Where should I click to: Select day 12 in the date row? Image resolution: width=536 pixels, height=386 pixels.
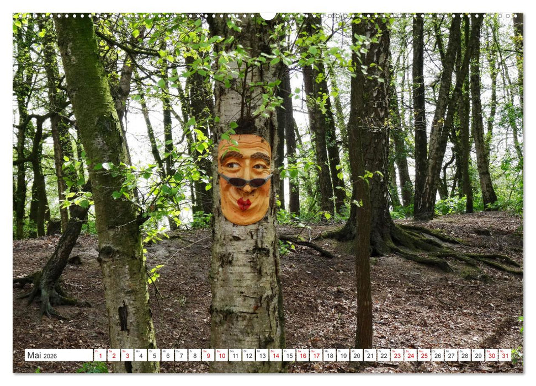[248, 355]
